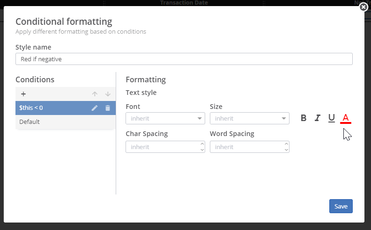Toggle underline text style
The width and height of the screenshot is (371, 230).
331,118
